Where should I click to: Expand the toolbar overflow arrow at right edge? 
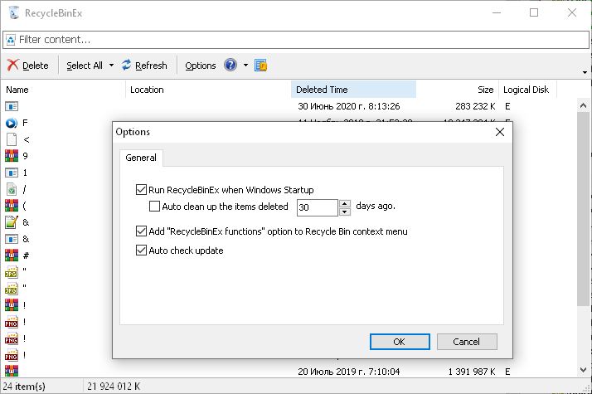[x=585, y=72]
